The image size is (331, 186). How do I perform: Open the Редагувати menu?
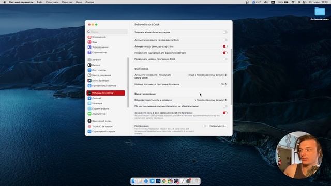[52, 2]
